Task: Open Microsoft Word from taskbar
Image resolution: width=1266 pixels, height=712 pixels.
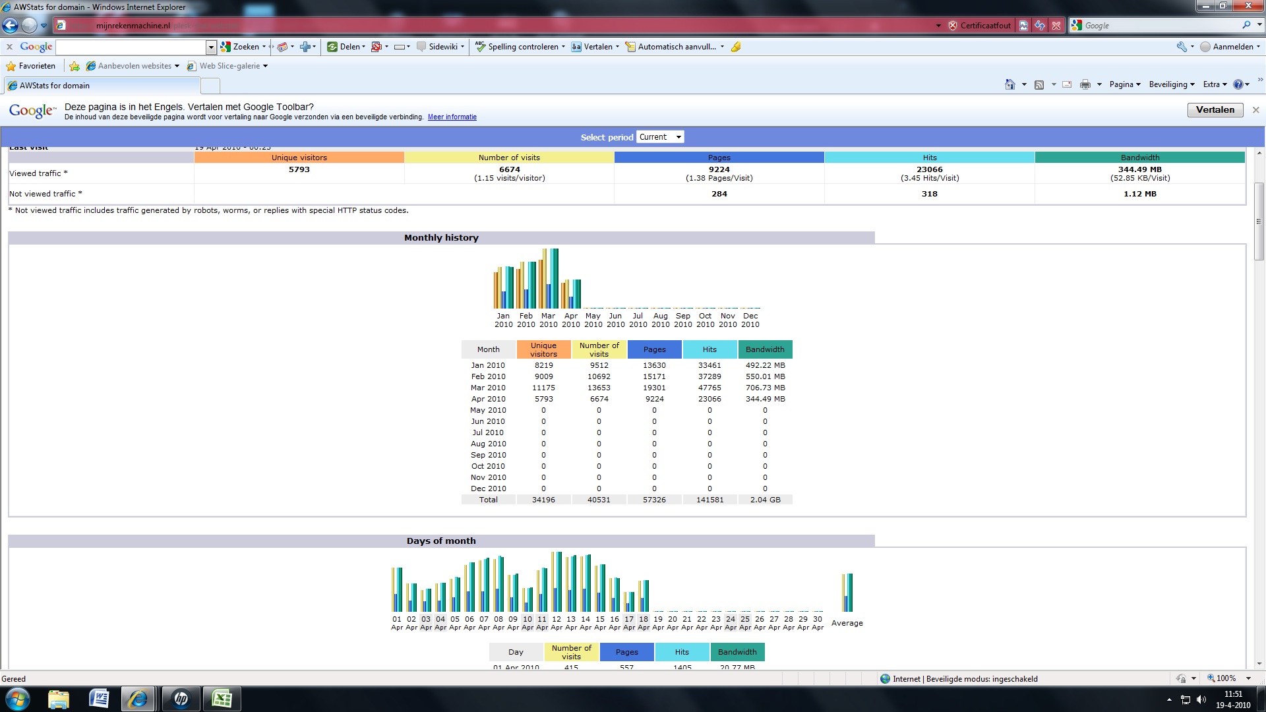Action: point(99,699)
